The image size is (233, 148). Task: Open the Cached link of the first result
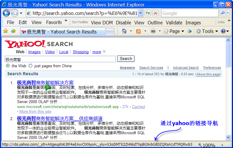click(138, 107)
